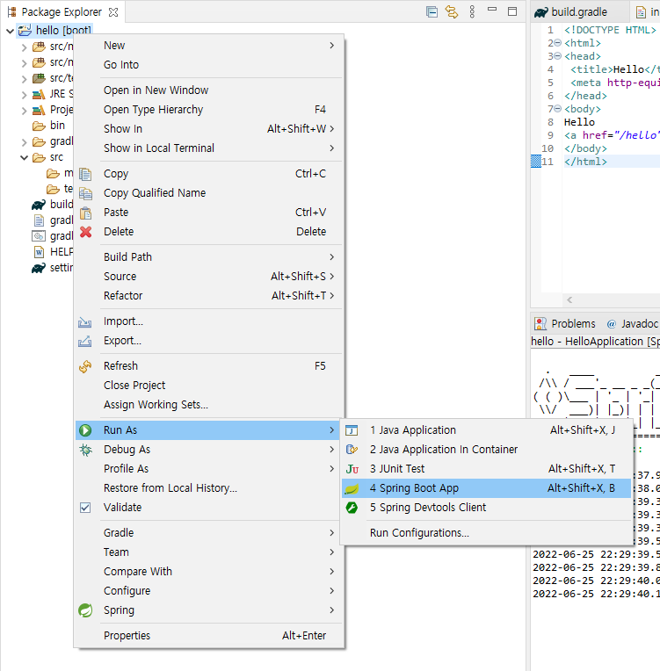Click the Java Application icon
The width and height of the screenshot is (660, 671).
[352, 430]
